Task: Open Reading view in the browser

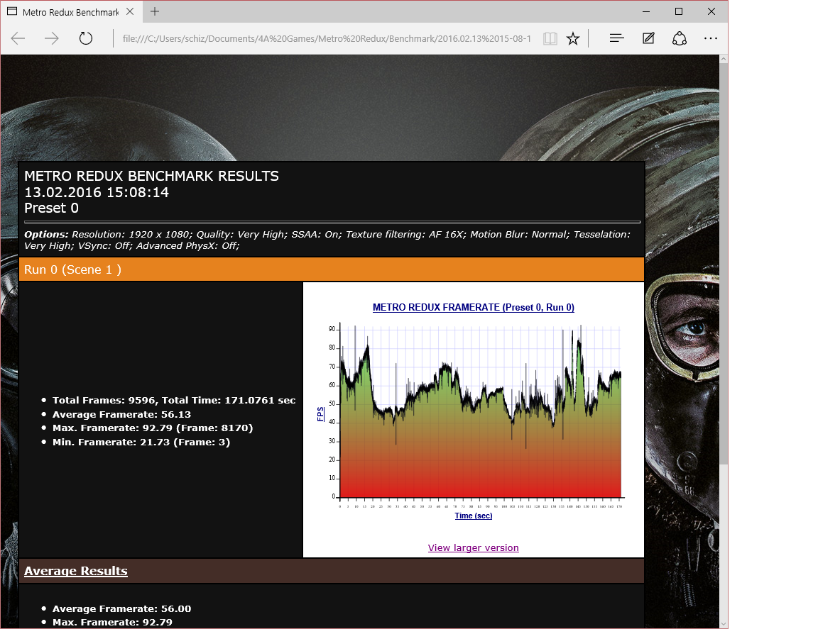Action: (550, 38)
